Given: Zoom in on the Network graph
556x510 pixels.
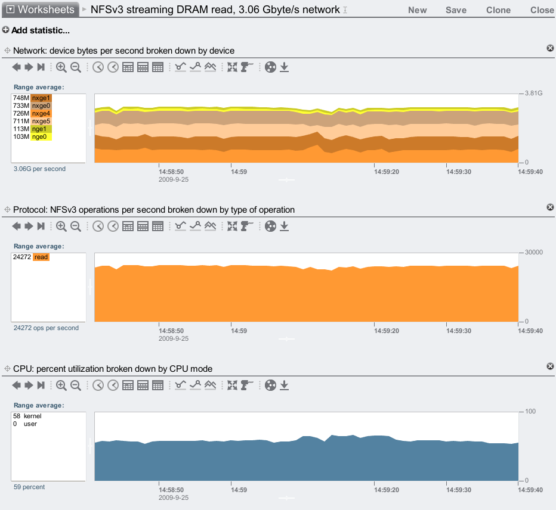Looking at the screenshot, I should point(61,67).
